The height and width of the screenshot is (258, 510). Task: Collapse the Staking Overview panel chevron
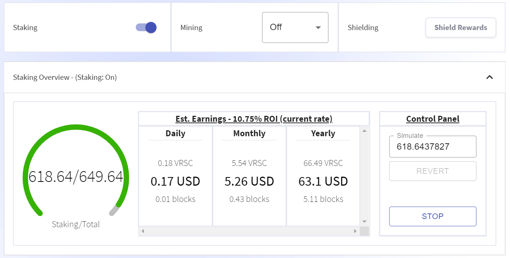point(490,77)
